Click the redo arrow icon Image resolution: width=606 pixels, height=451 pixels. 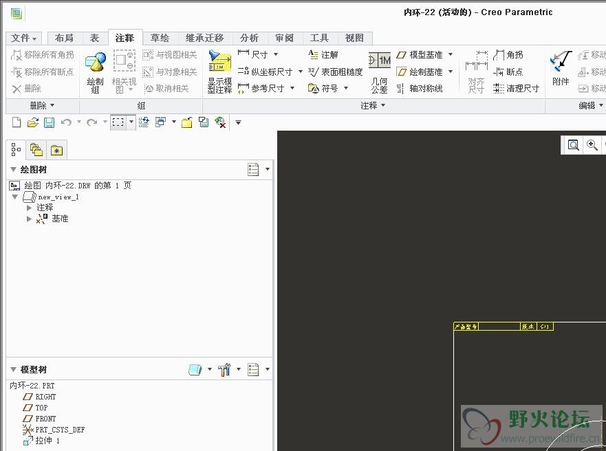92,122
